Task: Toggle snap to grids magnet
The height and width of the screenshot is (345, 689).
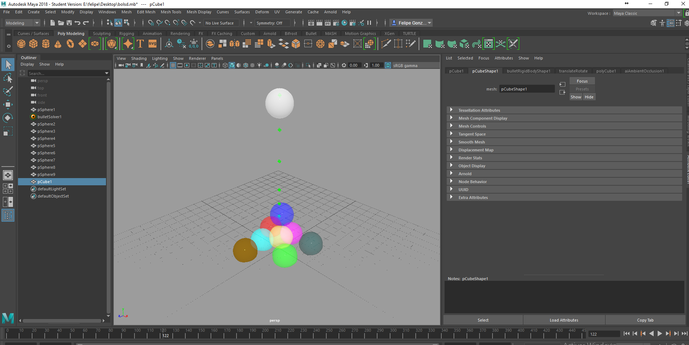Action: coord(151,23)
